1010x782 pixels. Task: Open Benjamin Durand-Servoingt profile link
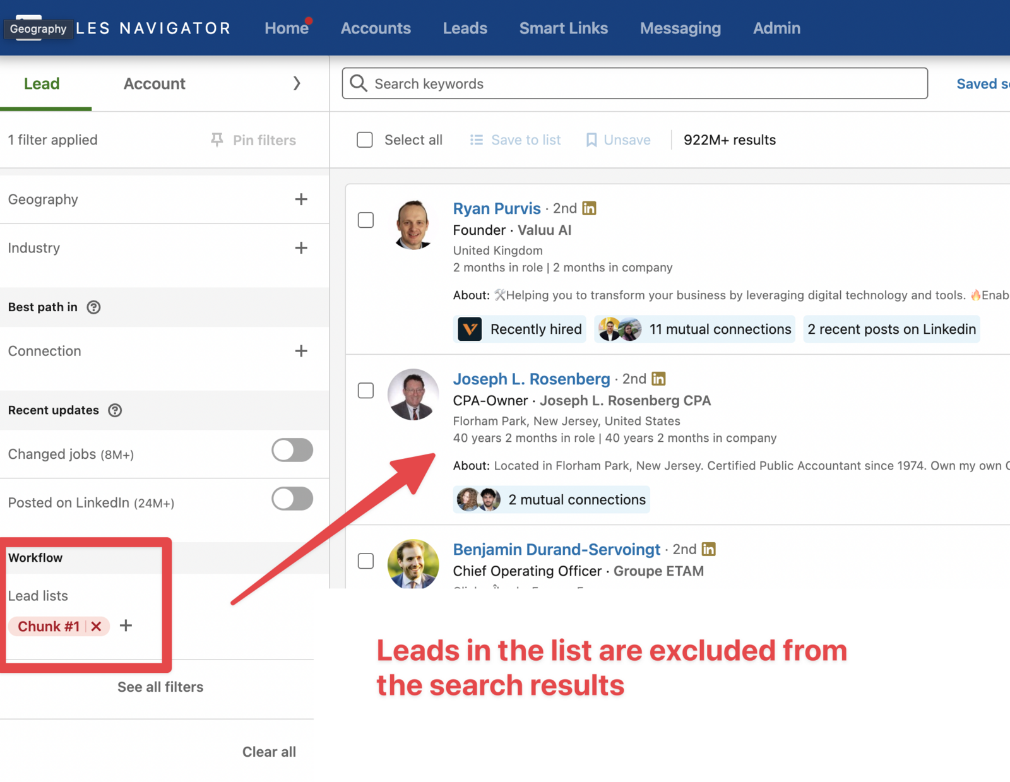point(557,549)
